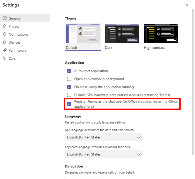
Task: Click the Notifications bell icon
Action: [x=4, y=34]
